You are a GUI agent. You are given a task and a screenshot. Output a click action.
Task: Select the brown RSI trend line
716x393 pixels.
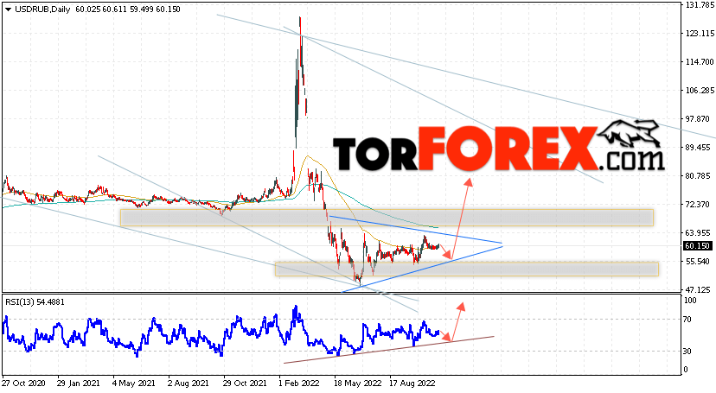coord(389,350)
